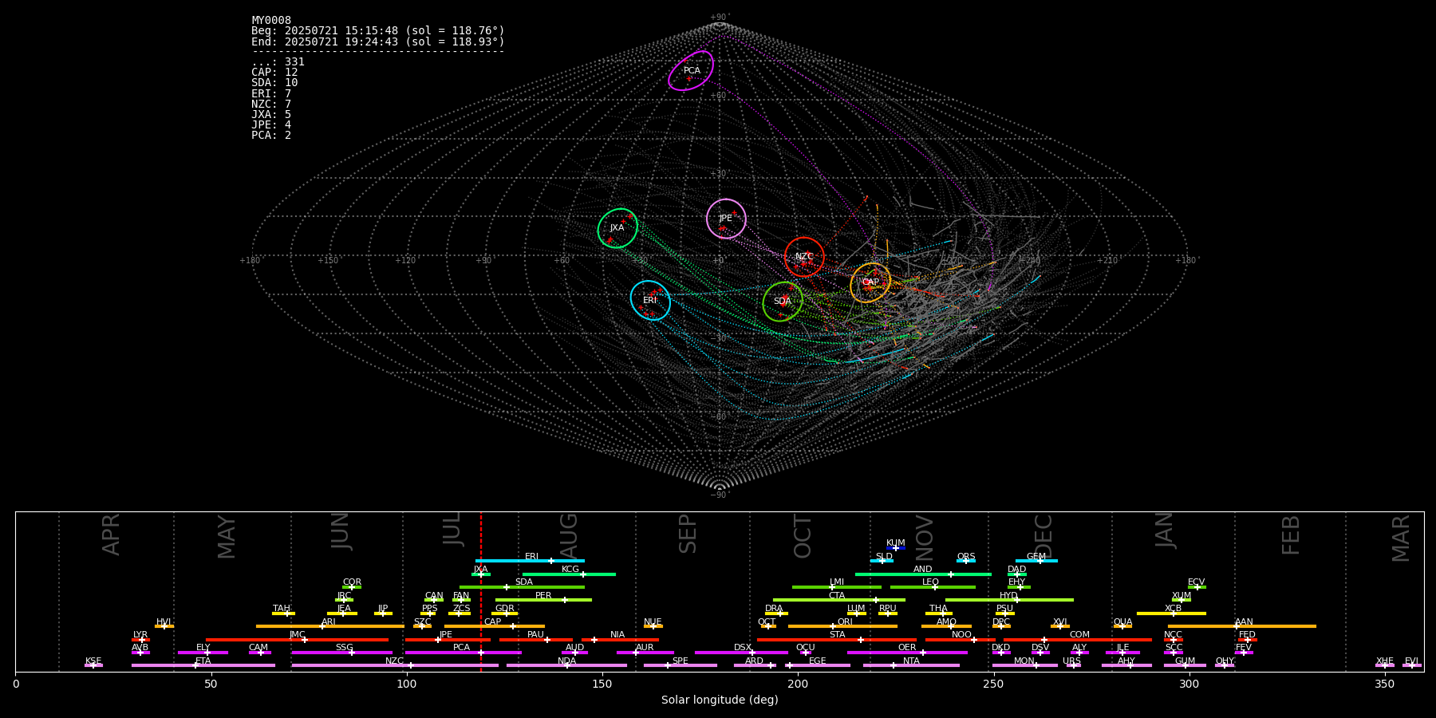Image resolution: width=1436 pixels, height=718 pixels.
Task: Click the magenta PCA radiant circle on sky map
Action: [691, 70]
